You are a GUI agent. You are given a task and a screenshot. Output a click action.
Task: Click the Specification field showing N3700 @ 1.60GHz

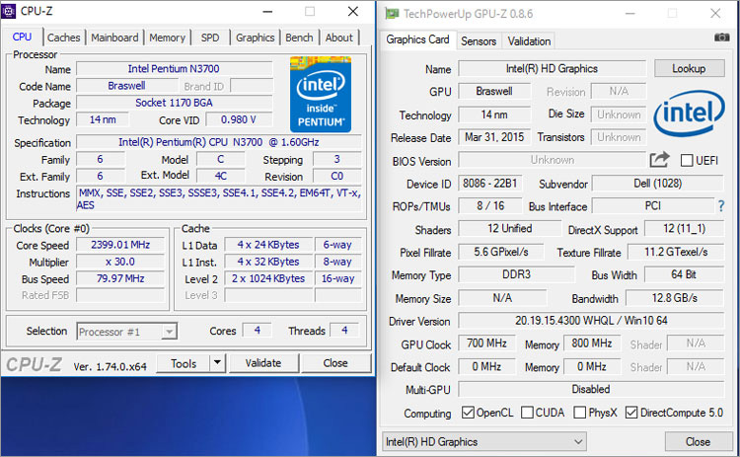coord(219,142)
